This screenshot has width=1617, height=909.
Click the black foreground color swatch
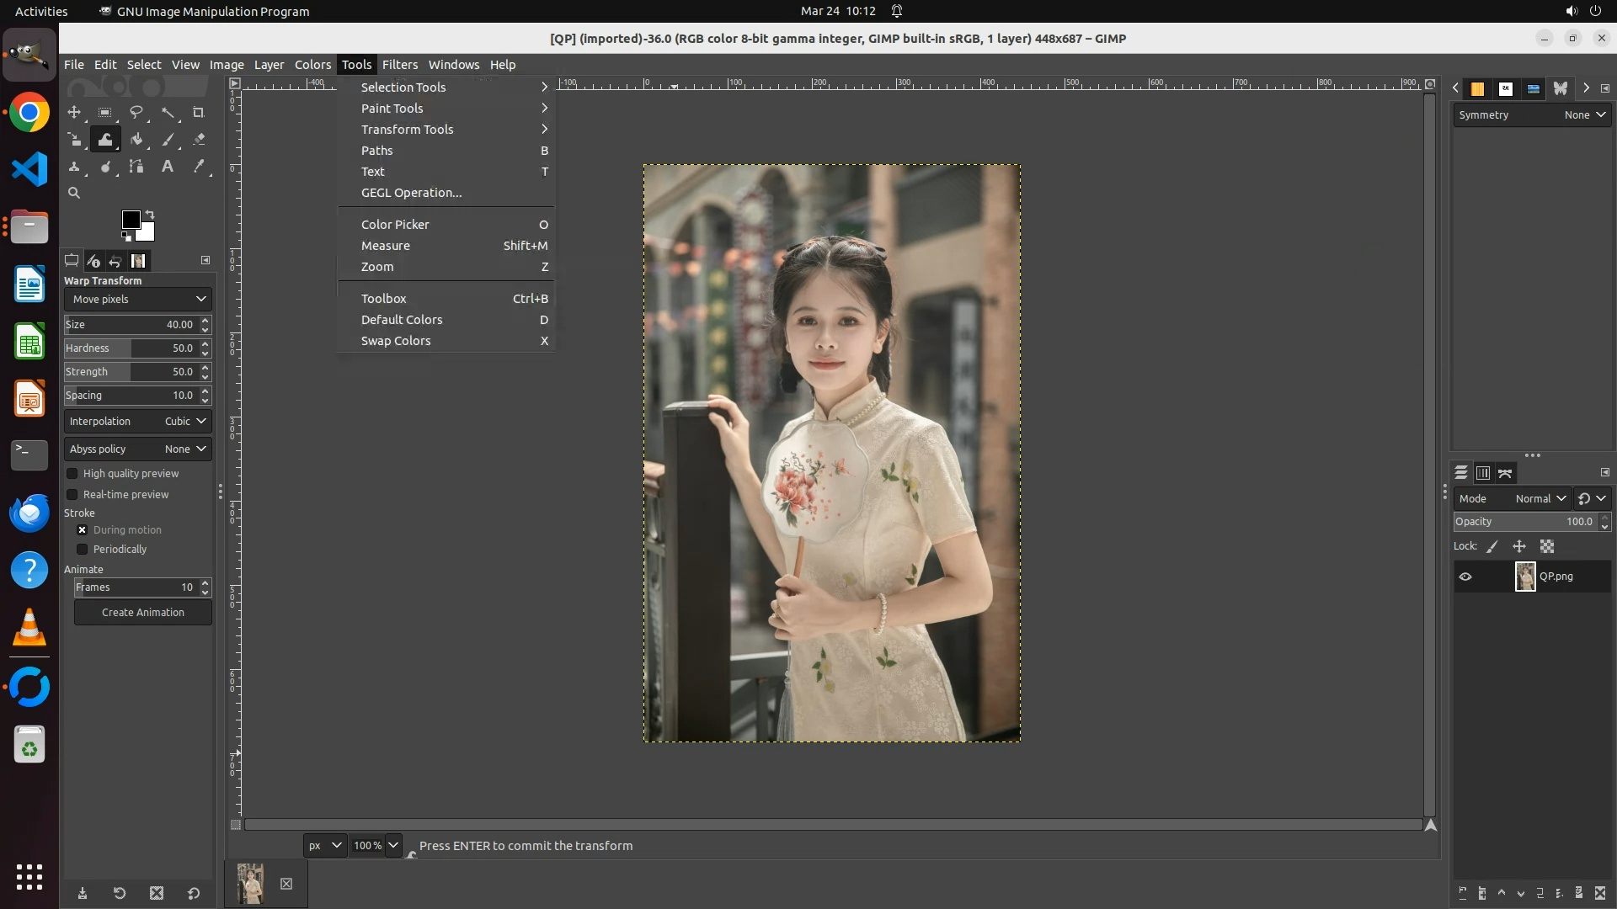pyautogui.click(x=130, y=219)
